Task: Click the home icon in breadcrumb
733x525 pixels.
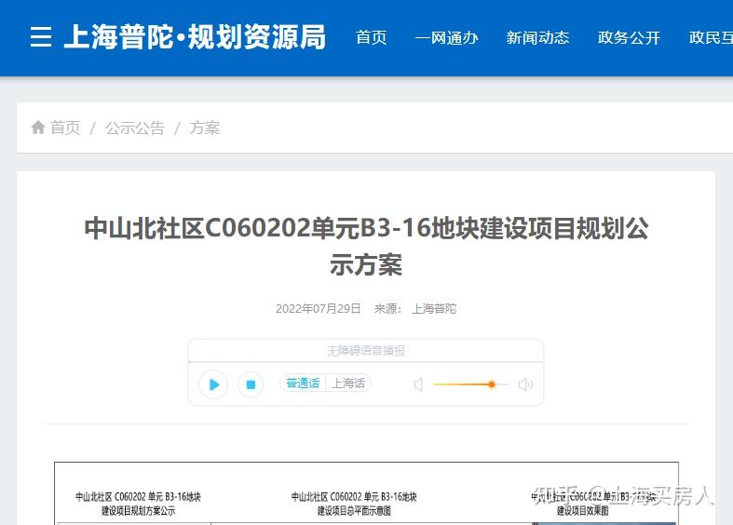Action: 38,127
